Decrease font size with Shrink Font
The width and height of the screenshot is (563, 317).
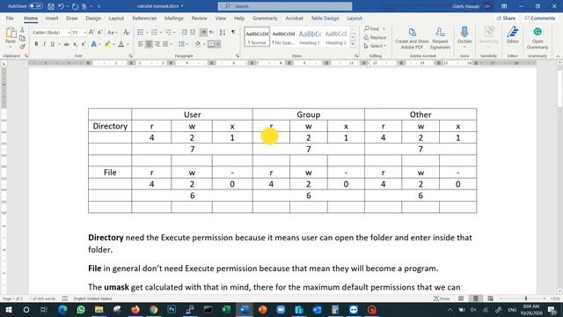click(x=100, y=33)
